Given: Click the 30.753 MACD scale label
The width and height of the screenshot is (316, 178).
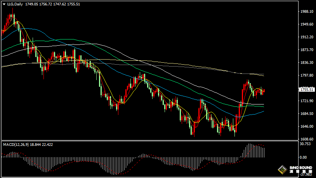Looking at the screenshot, I should click(x=306, y=144).
